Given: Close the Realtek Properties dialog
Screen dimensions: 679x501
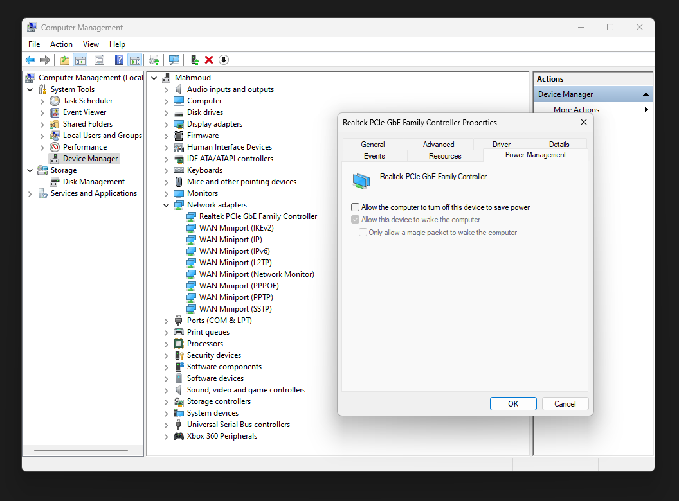Looking at the screenshot, I should coord(584,122).
